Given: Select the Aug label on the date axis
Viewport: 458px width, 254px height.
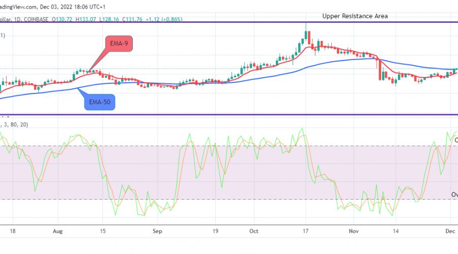Looking at the screenshot, I should tap(58, 230).
